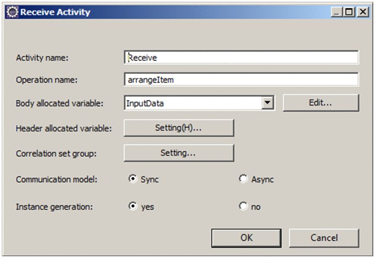The width and height of the screenshot is (376, 259).
Task: Set Instance generation to yes
Action: coord(133,206)
